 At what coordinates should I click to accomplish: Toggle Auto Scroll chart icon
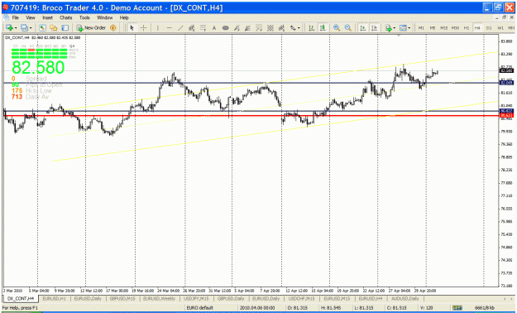(x=362, y=28)
